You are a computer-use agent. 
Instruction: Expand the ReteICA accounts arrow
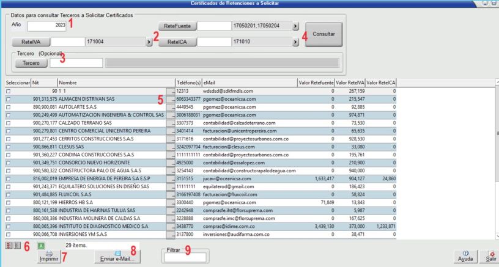click(x=295, y=42)
